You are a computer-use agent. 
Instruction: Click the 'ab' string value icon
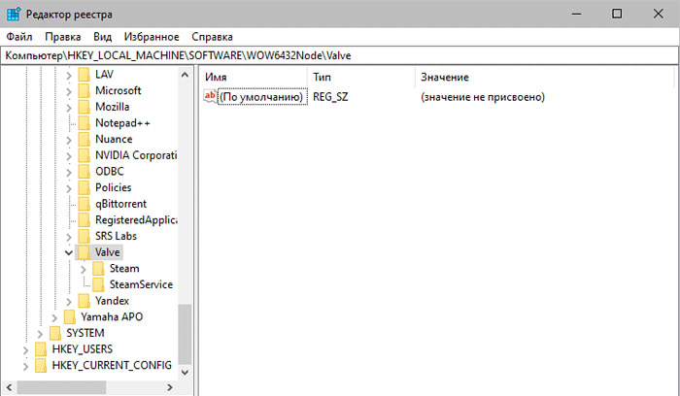(x=210, y=96)
